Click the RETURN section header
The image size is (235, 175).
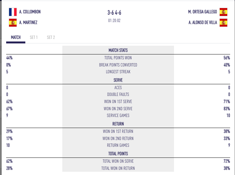coord(118,124)
